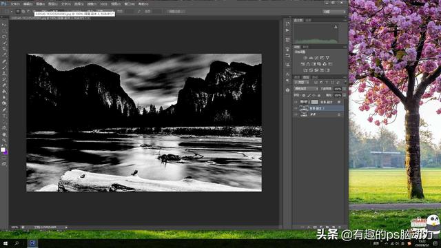This screenshot has width=441, height=248.
Task: Open the Histogram panel flyout menu
Action: (x=345, y=20)
